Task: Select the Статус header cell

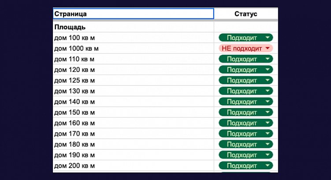Action: (x=246, y=14)
